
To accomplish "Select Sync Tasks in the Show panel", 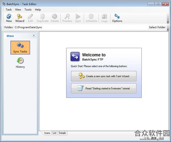I will click(20, 48).
